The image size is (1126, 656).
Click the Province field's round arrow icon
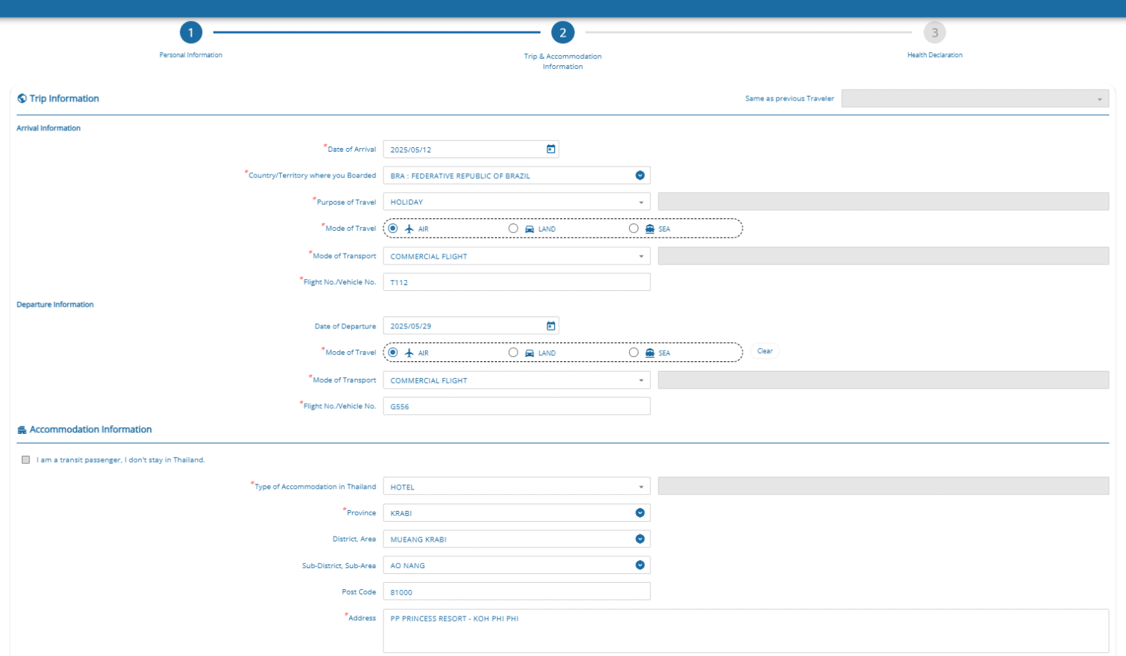tap(640, 513)
